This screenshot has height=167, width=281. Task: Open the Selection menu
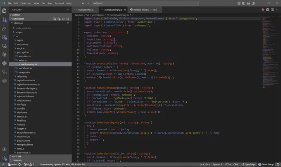[26, 3]
